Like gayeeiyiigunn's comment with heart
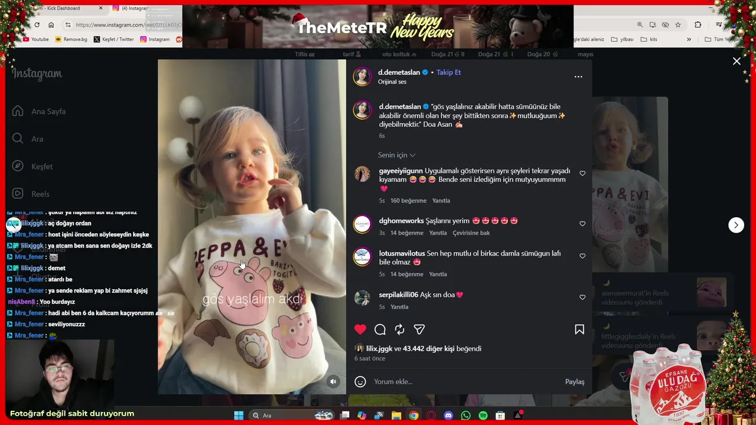 click(x=582, y=174)
